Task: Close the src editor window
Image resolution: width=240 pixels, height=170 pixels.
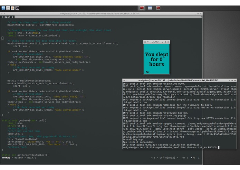Action: [x=201, y=14]
